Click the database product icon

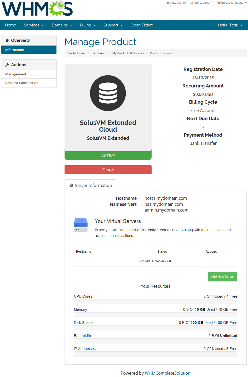108,93
